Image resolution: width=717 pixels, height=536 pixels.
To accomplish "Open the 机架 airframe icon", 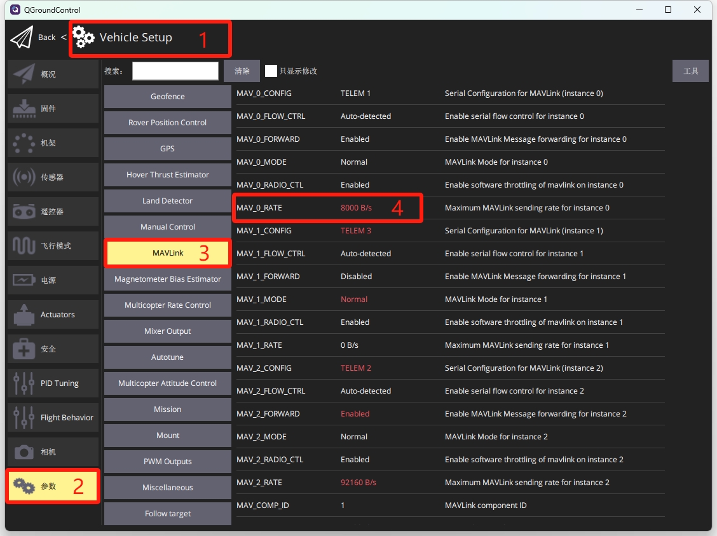I will pyautogui.click(x=24, y=142).
